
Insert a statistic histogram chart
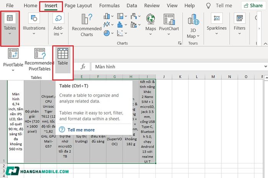tap(120, 24)
